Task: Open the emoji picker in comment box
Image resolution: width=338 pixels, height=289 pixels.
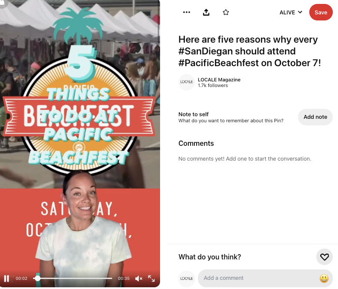Action: (324, 279)
